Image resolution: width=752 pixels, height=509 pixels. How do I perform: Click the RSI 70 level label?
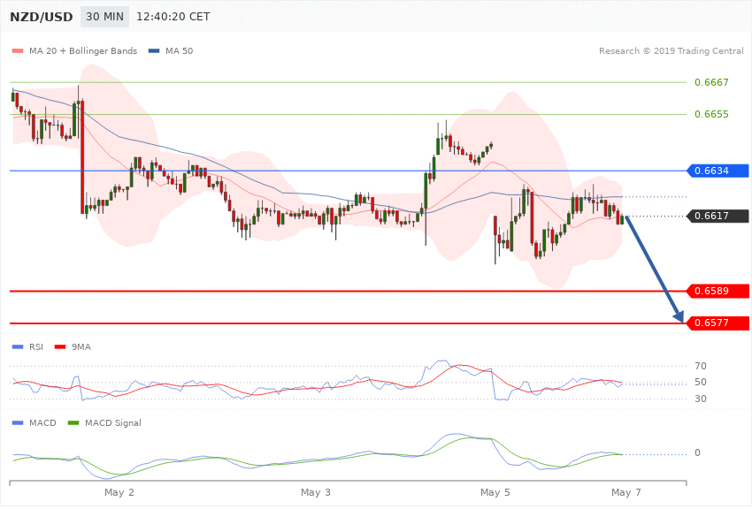pos(700,366)
